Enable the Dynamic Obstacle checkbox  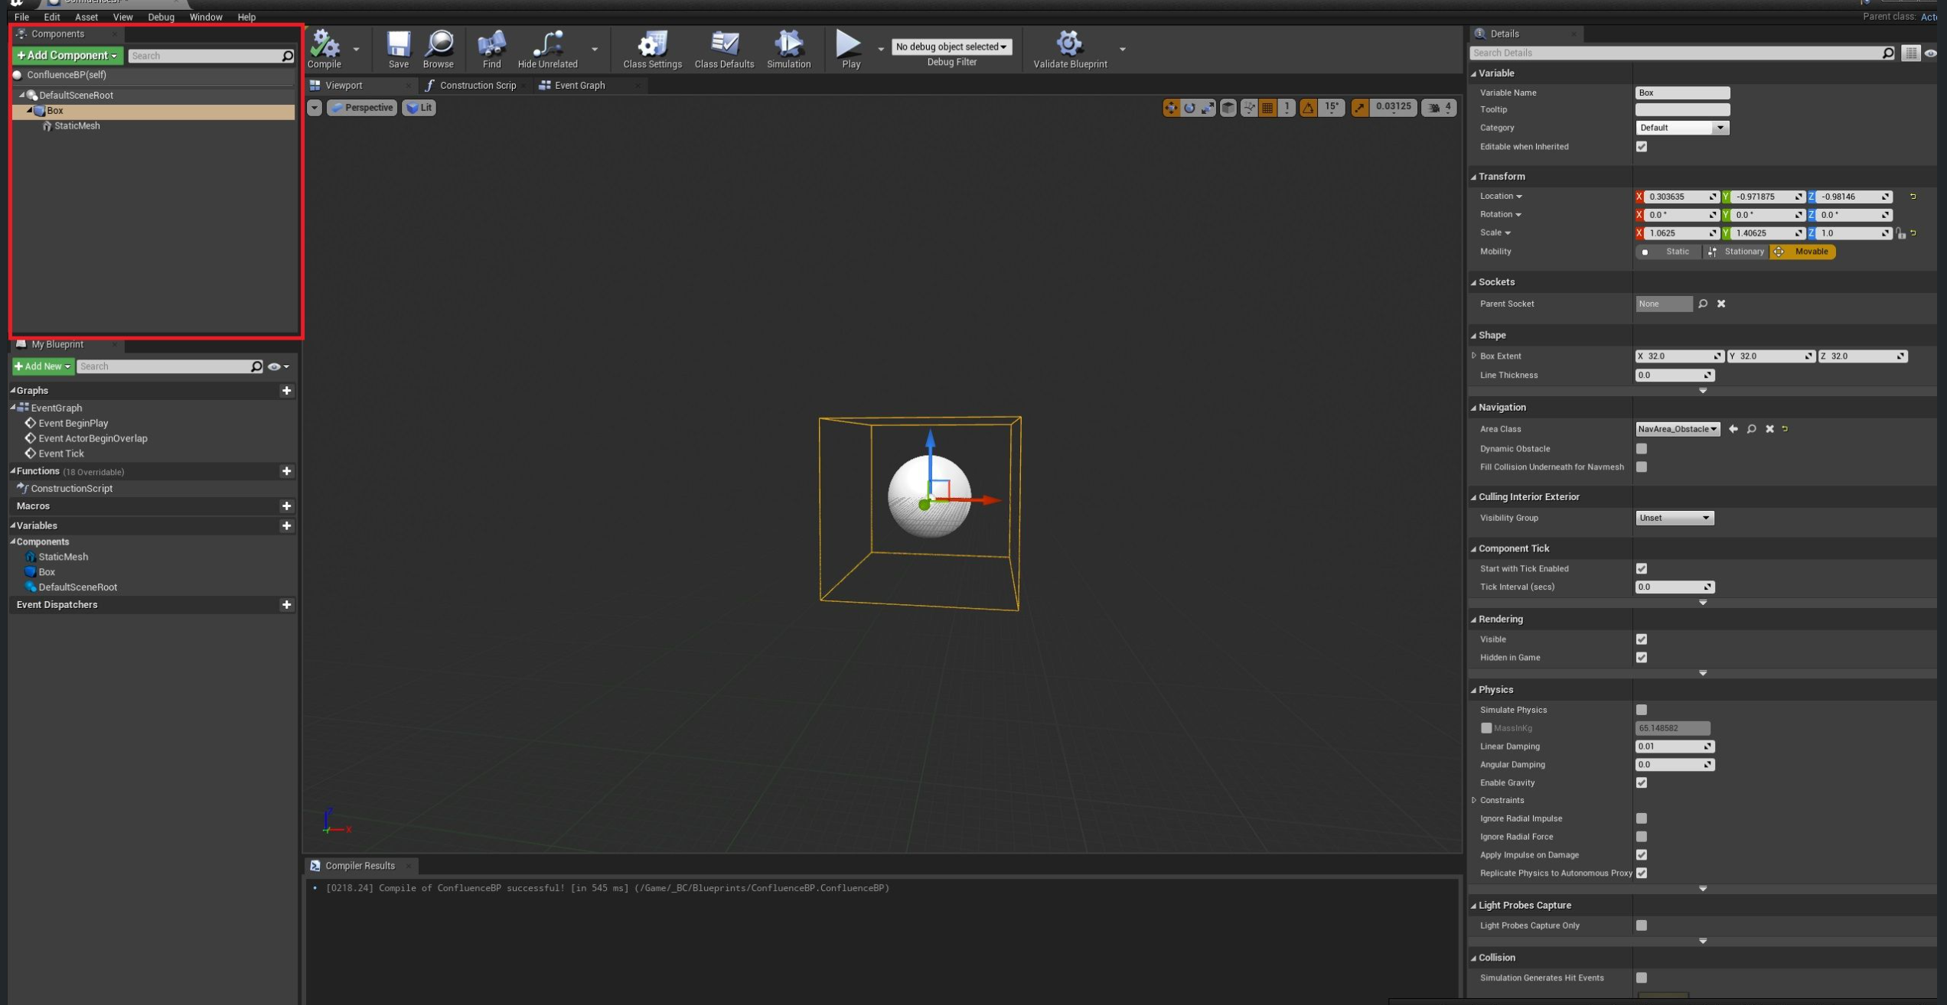[1642, 449]
